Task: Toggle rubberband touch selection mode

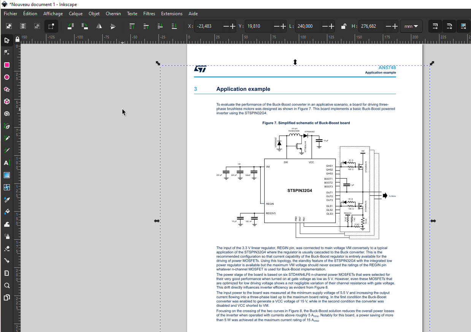Action: coord(51,26)
